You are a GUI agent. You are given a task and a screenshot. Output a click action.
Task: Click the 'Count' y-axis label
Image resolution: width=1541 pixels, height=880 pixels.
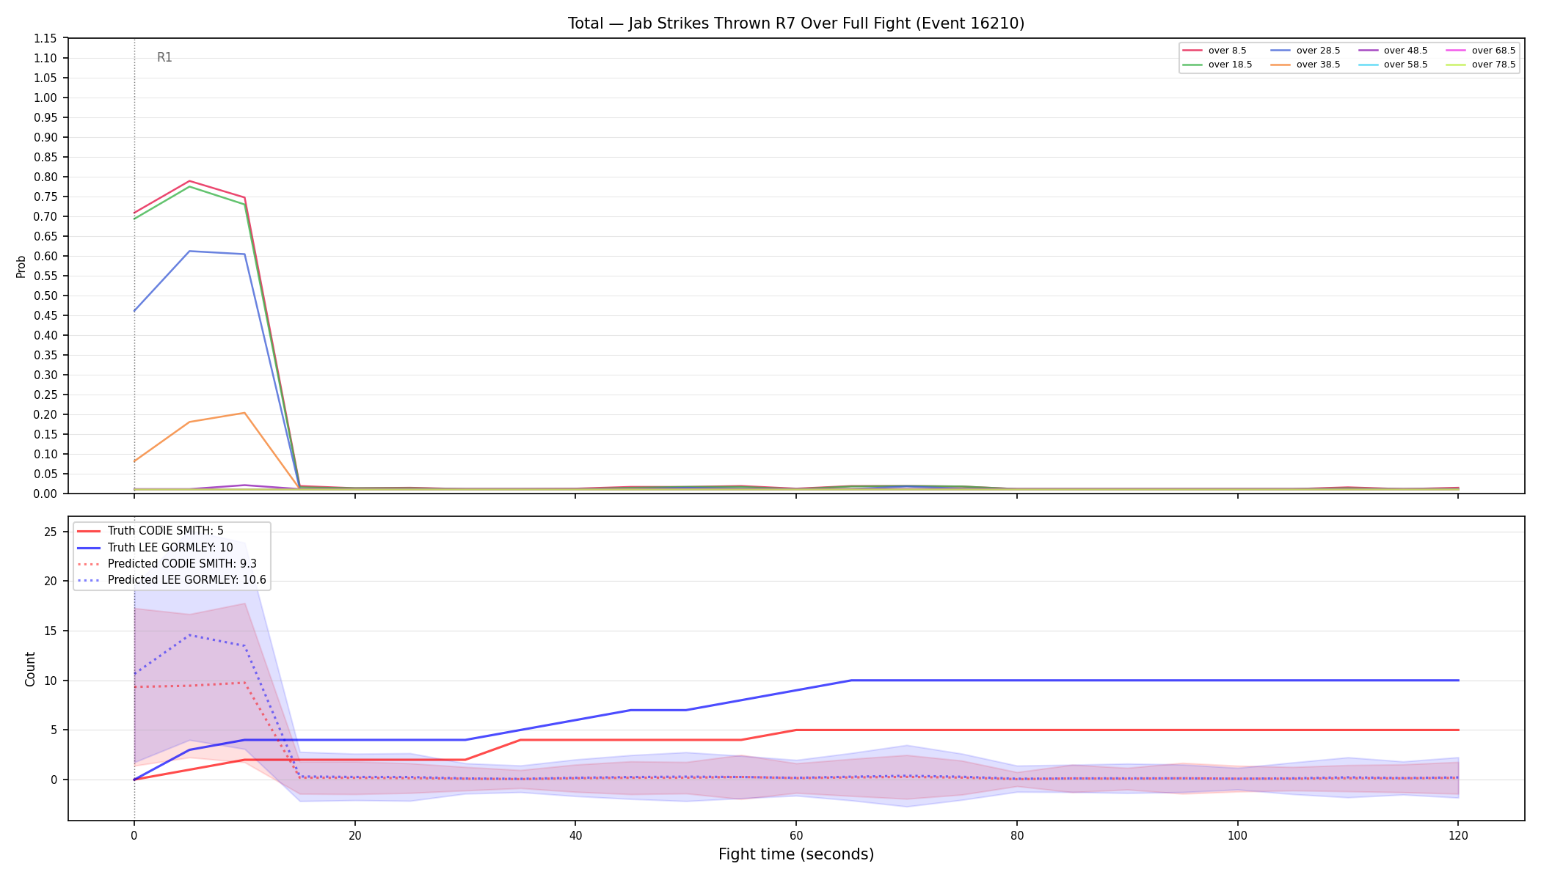pos(30,669)
